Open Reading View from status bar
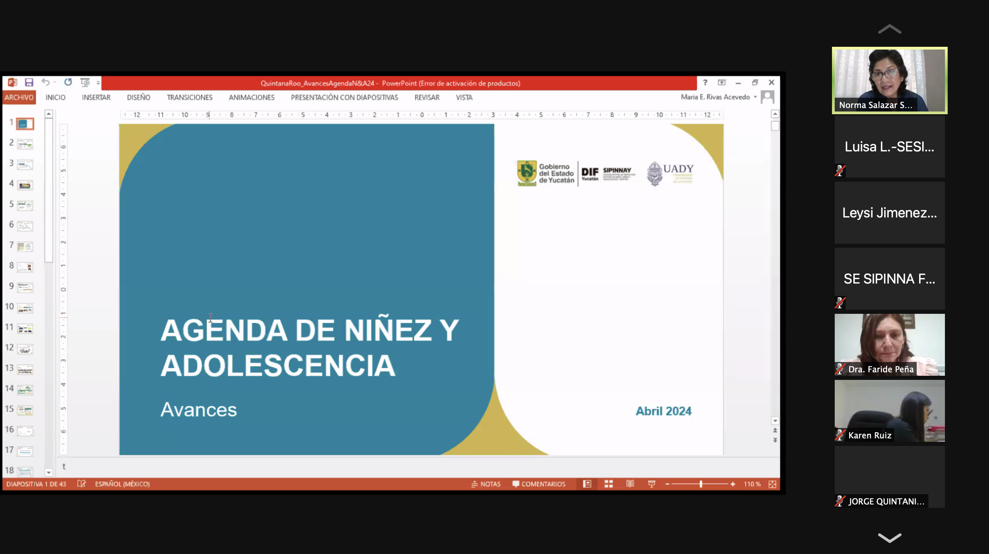 click(x=630, y=484)
